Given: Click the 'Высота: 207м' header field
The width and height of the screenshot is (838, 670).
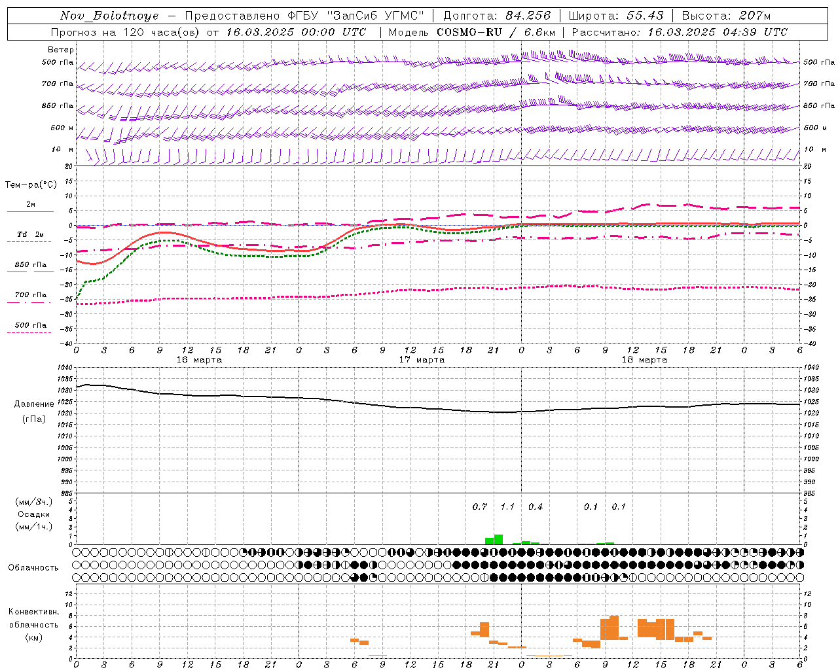Looking at the screenshot, I should tap(726, 16).
